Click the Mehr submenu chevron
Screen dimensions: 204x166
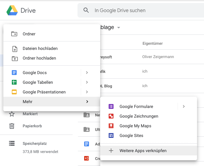click(x=87, y=102)
